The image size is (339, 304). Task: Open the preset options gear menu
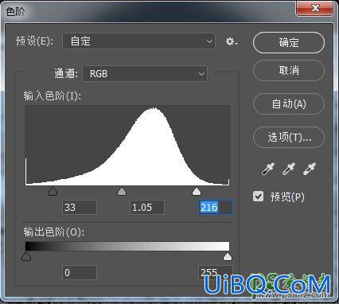point(232,41)
